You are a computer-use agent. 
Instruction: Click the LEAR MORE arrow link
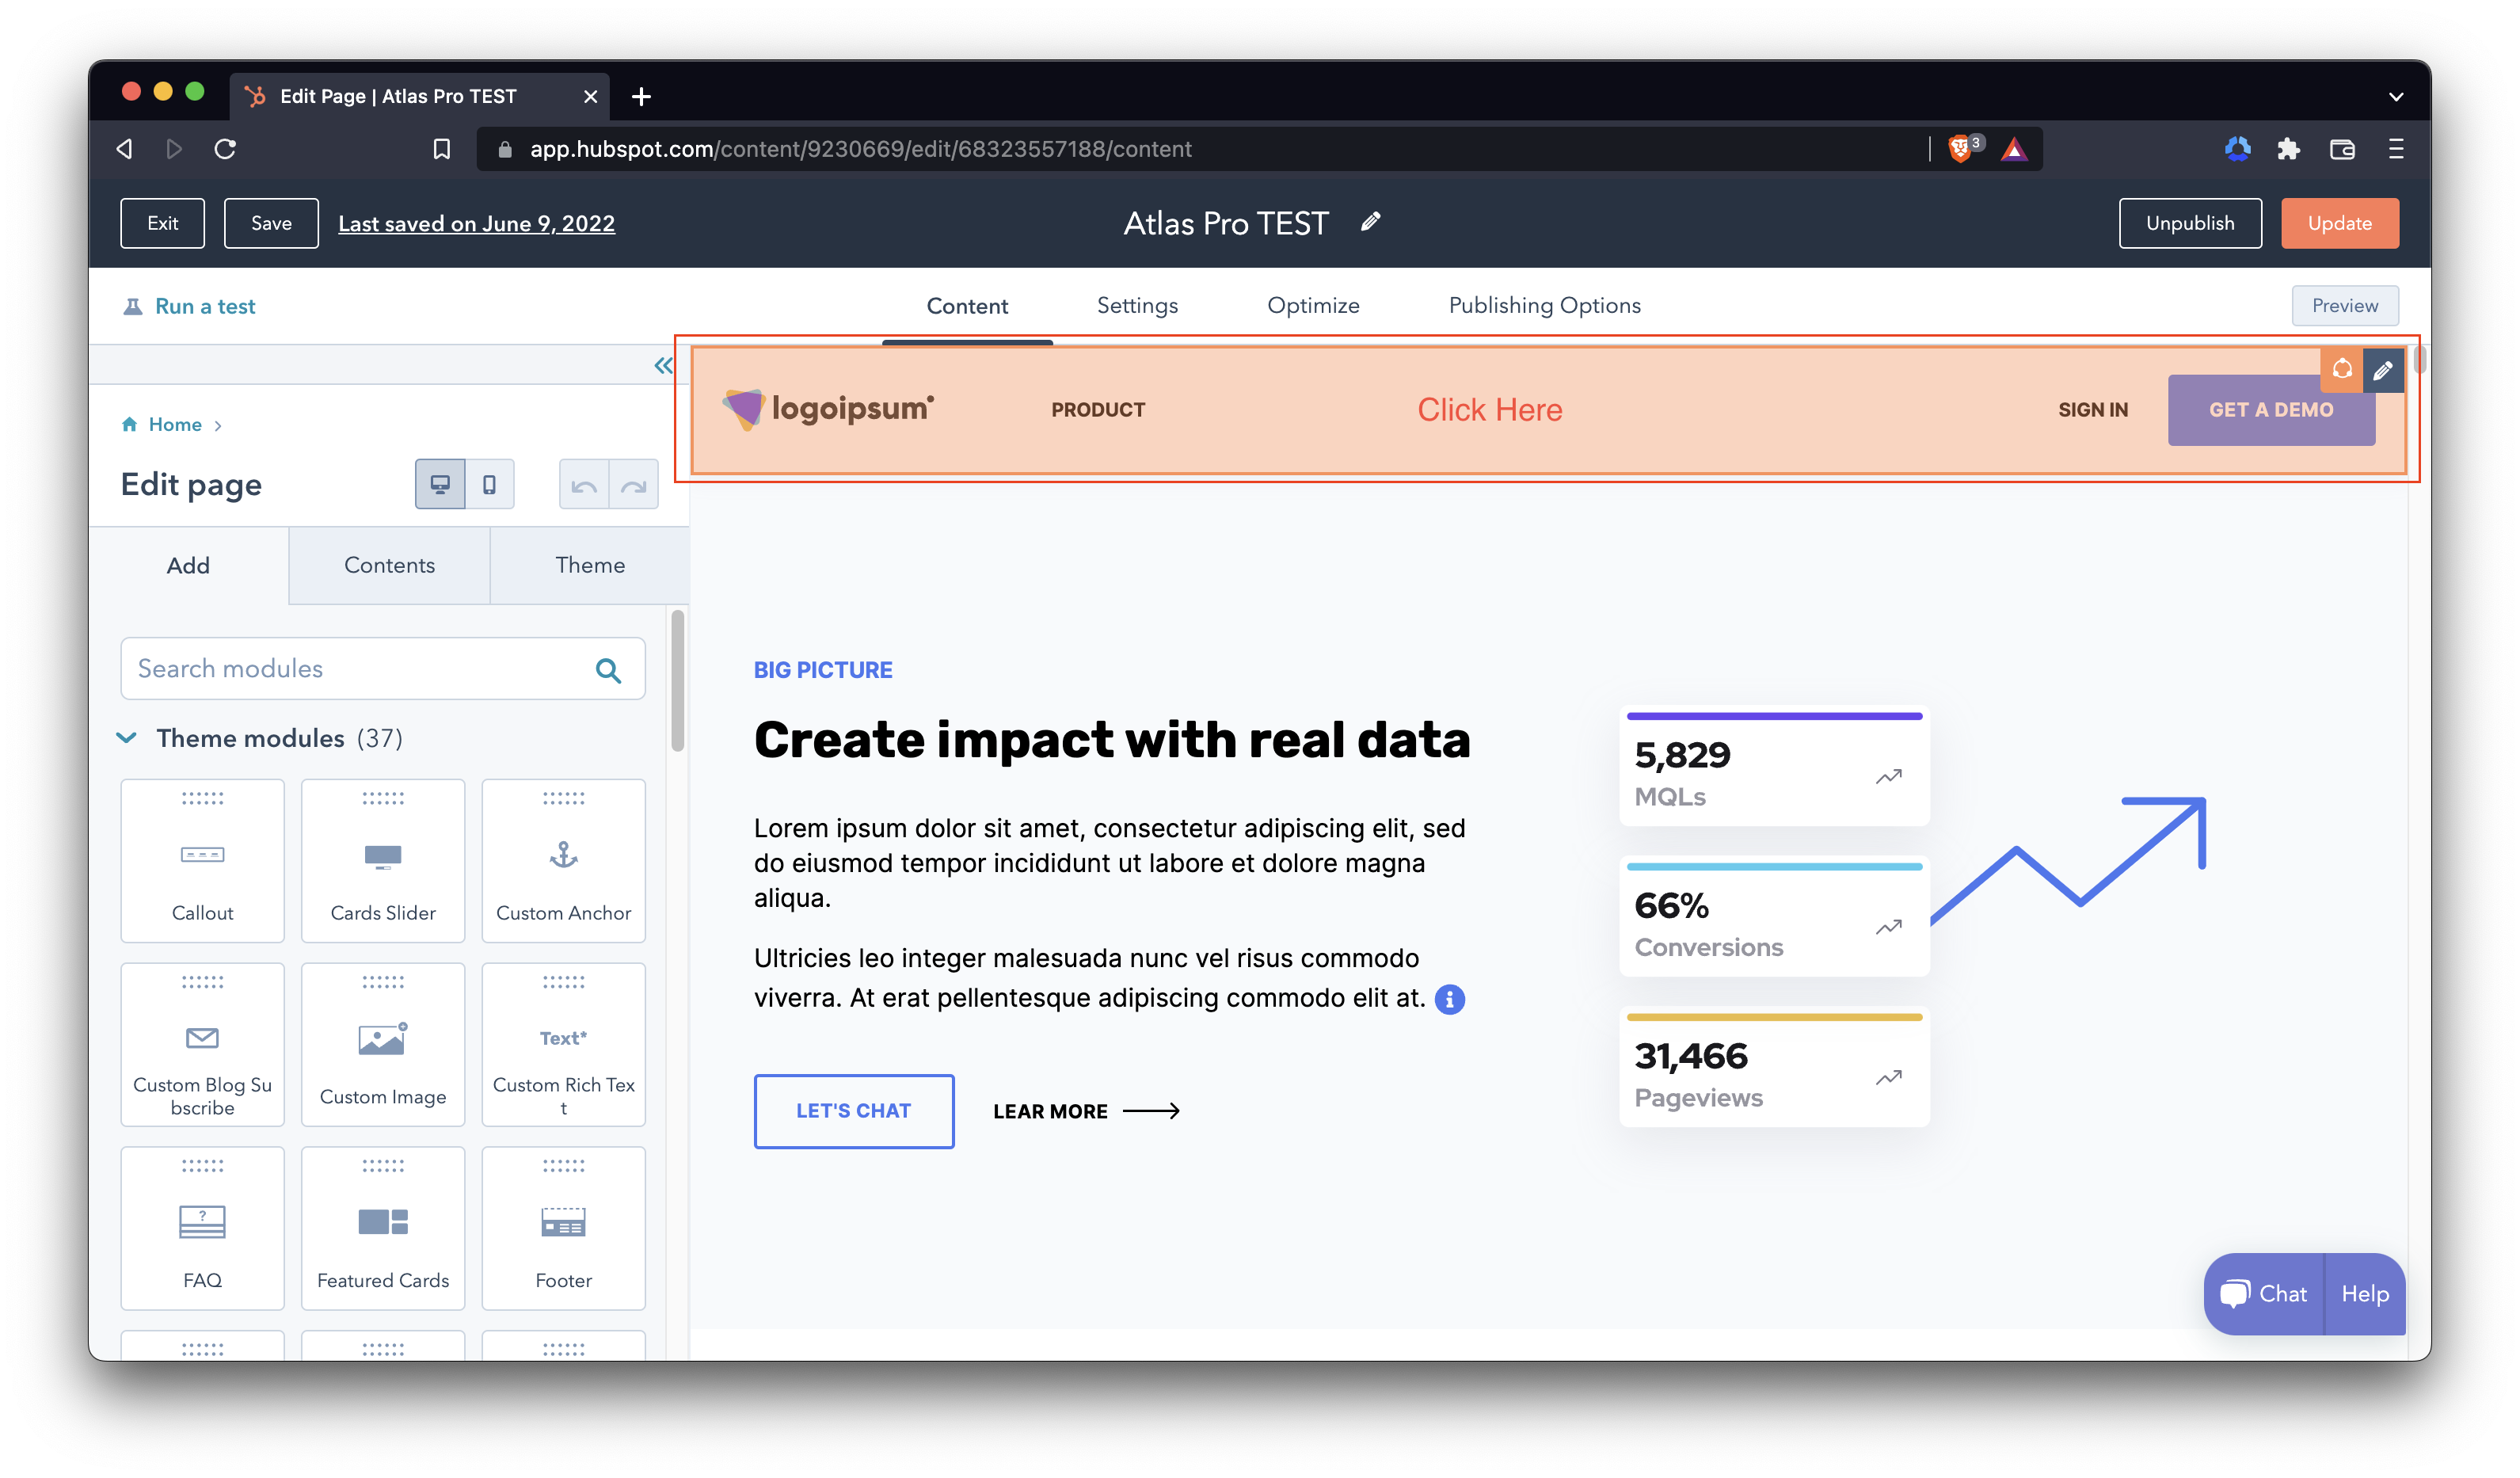point(1086,1111)
